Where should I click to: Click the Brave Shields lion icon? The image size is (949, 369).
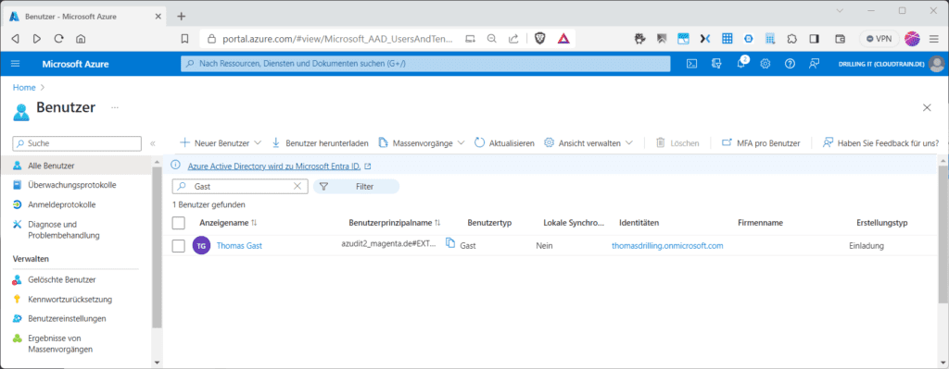pos(540,39)
